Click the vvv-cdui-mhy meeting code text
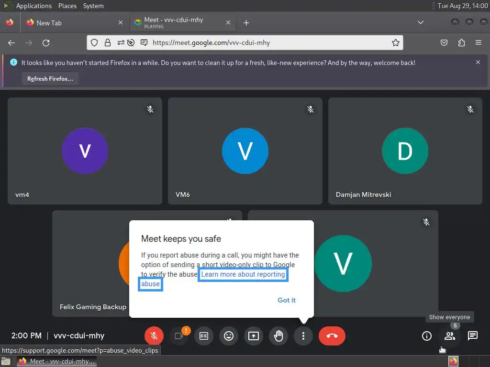Viewport: 490px width, 367px height. (x=79, y=336)
